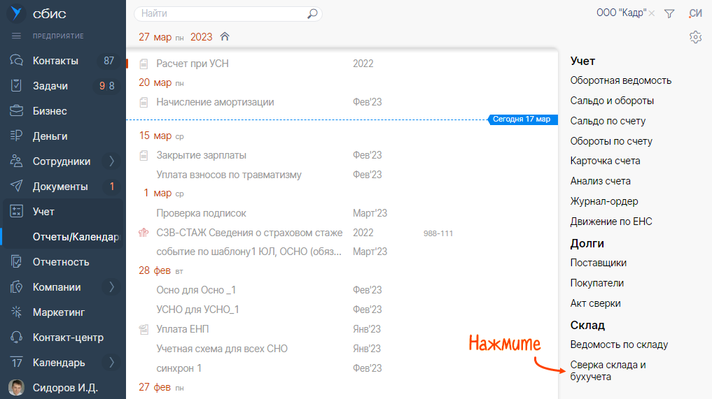Expand the Сотрудники submenu arrow

tap(111, 161)
